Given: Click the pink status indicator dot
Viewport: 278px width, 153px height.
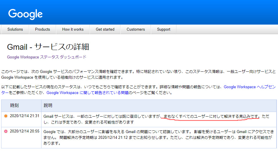Looking at the screenshot, I should (x=6, y=132).
